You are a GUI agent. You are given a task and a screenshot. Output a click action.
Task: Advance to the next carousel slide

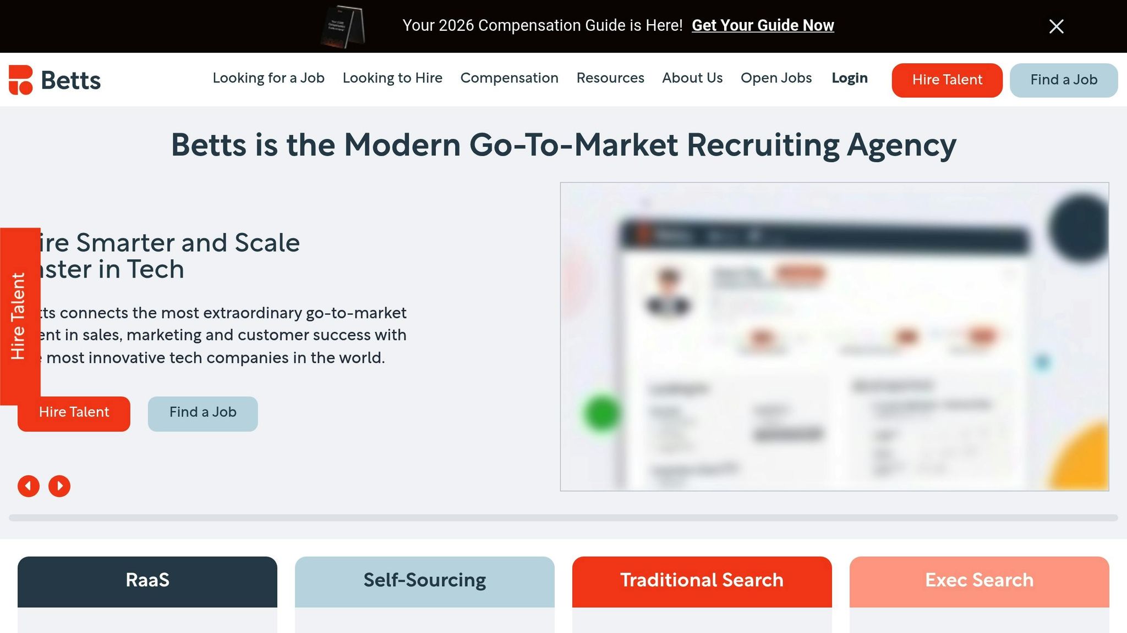click(59, 486)
